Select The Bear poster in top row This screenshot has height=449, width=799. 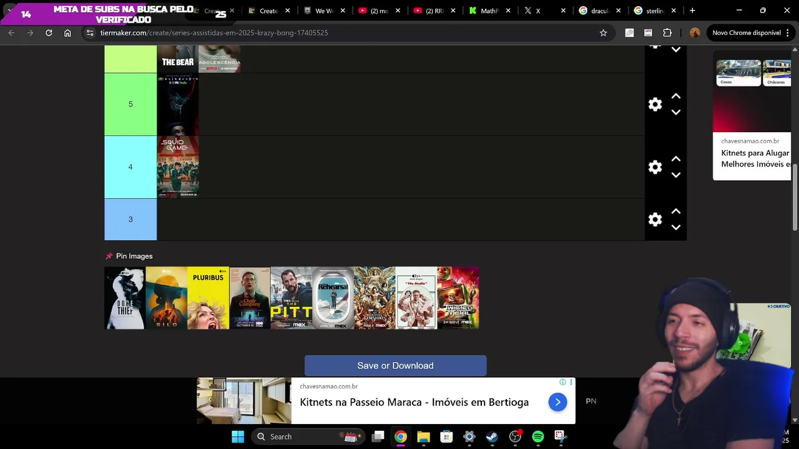pyautogui.click(x=178, y=59)
